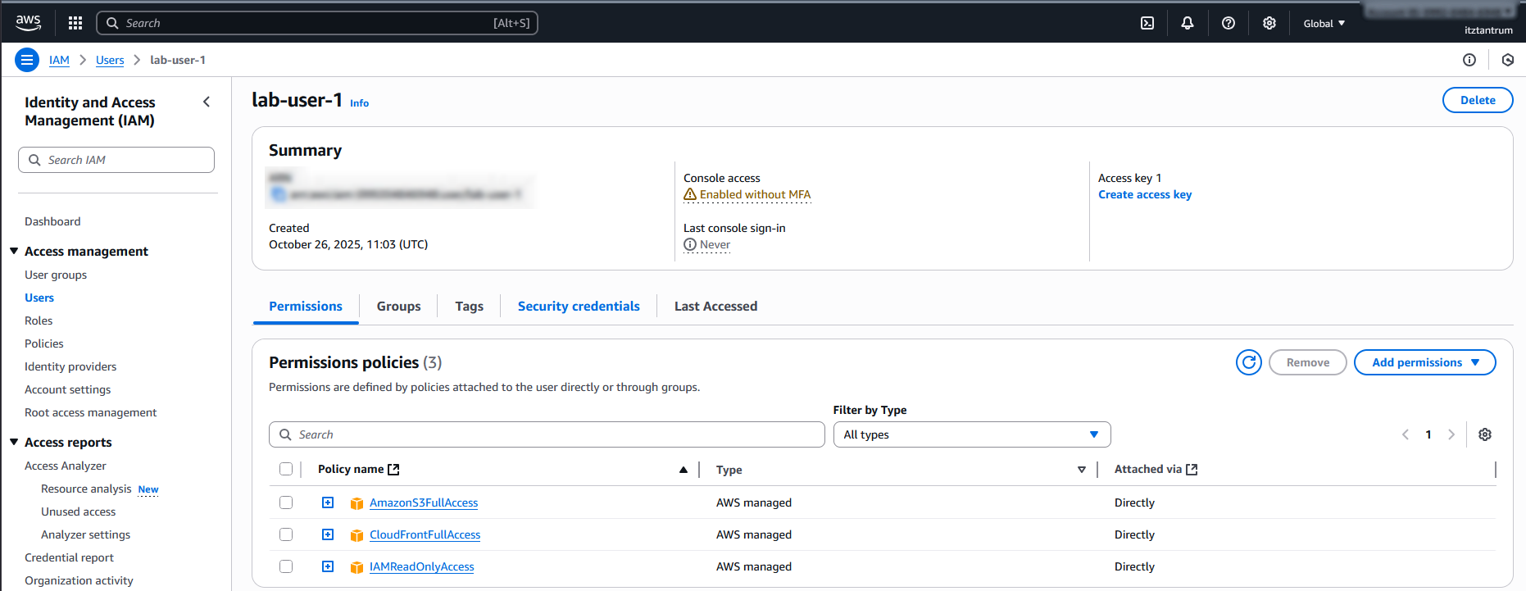Click the Create access key link
The image size is (1526, 591).
[x=1145, y=194]
